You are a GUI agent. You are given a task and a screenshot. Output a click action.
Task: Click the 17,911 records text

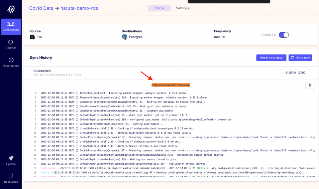56,75
